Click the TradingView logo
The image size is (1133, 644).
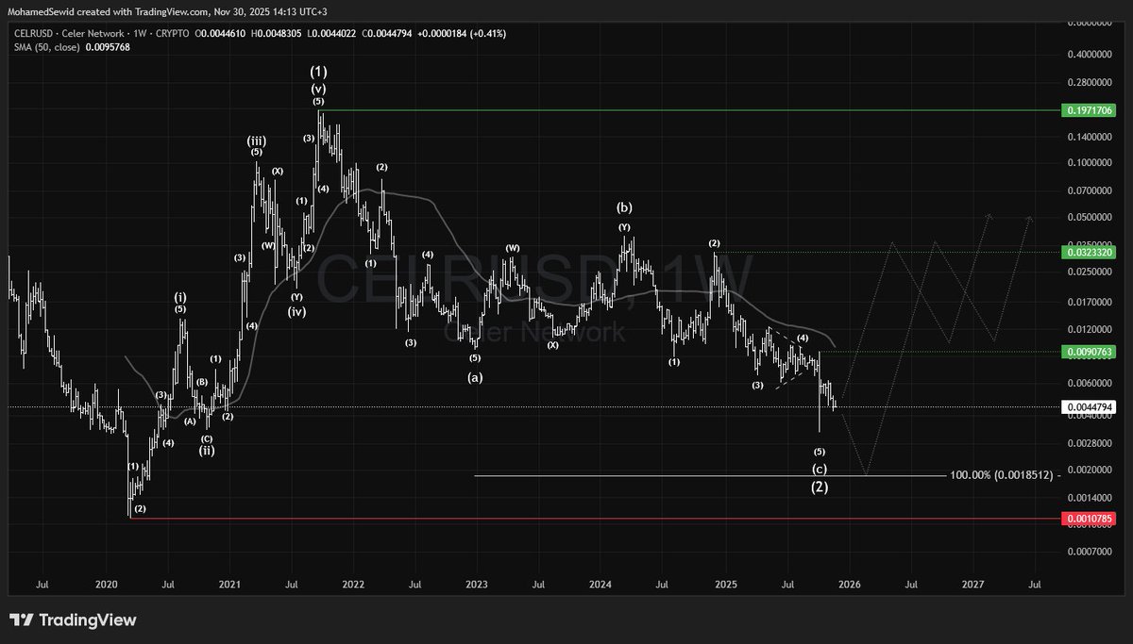[x=74, y=620]
